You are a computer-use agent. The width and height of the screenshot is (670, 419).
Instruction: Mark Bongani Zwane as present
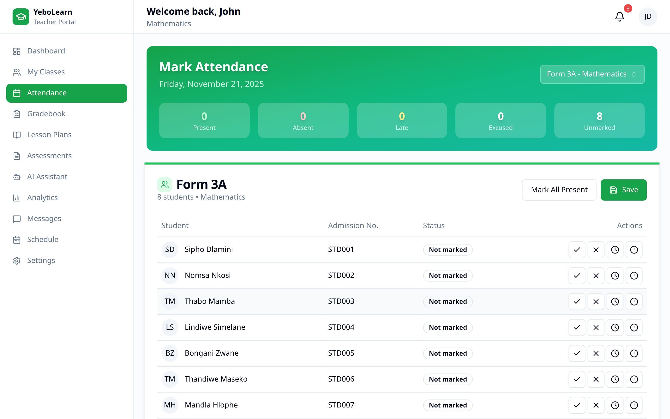577,353
